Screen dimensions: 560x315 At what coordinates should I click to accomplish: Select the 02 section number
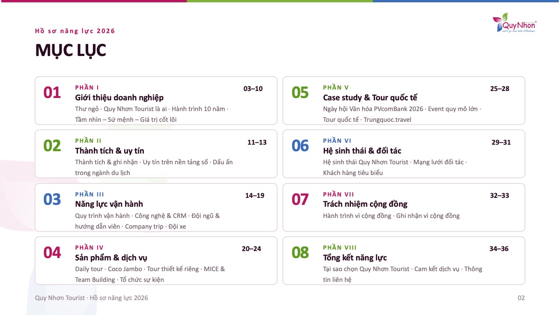[x=52, y=146]
